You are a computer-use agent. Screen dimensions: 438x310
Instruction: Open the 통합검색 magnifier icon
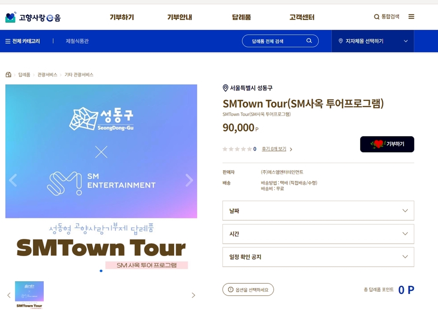tap(376, 17)
